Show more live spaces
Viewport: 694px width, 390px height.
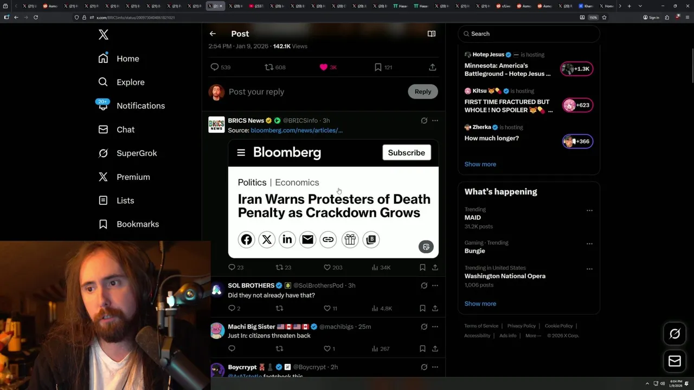(x=480, y=164)
